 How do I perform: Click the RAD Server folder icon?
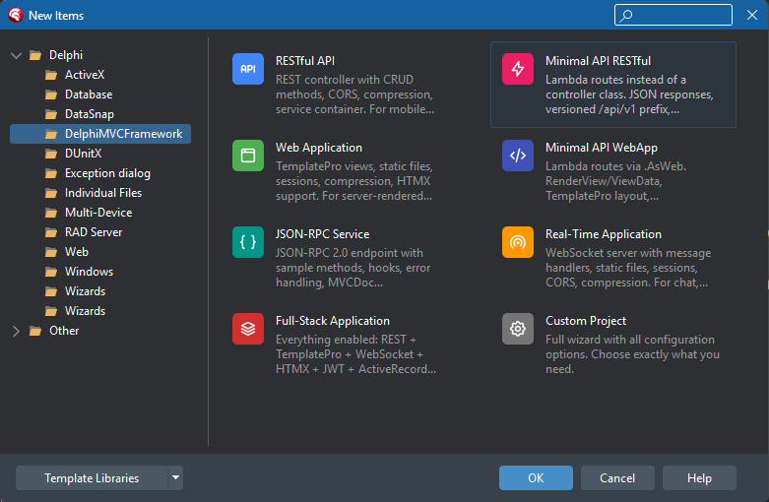click(51, 232)
